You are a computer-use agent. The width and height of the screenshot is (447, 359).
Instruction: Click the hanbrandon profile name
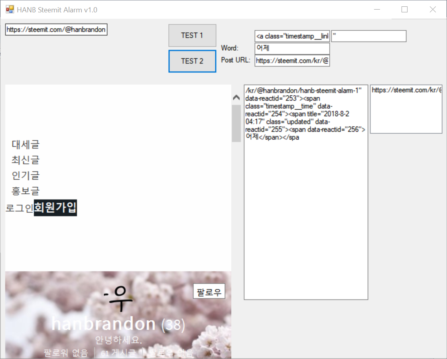[104, 324]
